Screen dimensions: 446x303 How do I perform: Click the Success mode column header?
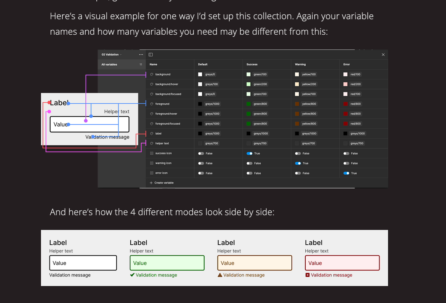(252, 65)
